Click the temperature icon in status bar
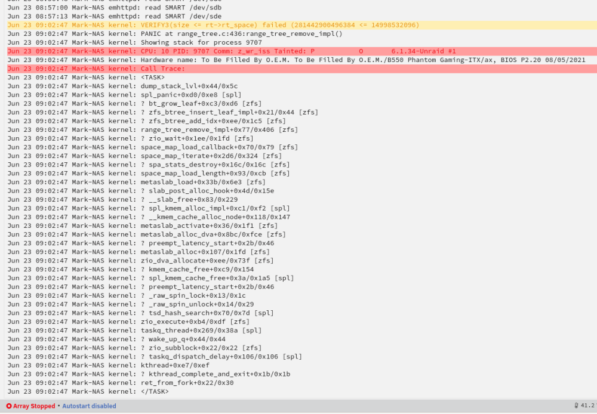The width and height of the screenshot is (597, 414). [577, 406]
